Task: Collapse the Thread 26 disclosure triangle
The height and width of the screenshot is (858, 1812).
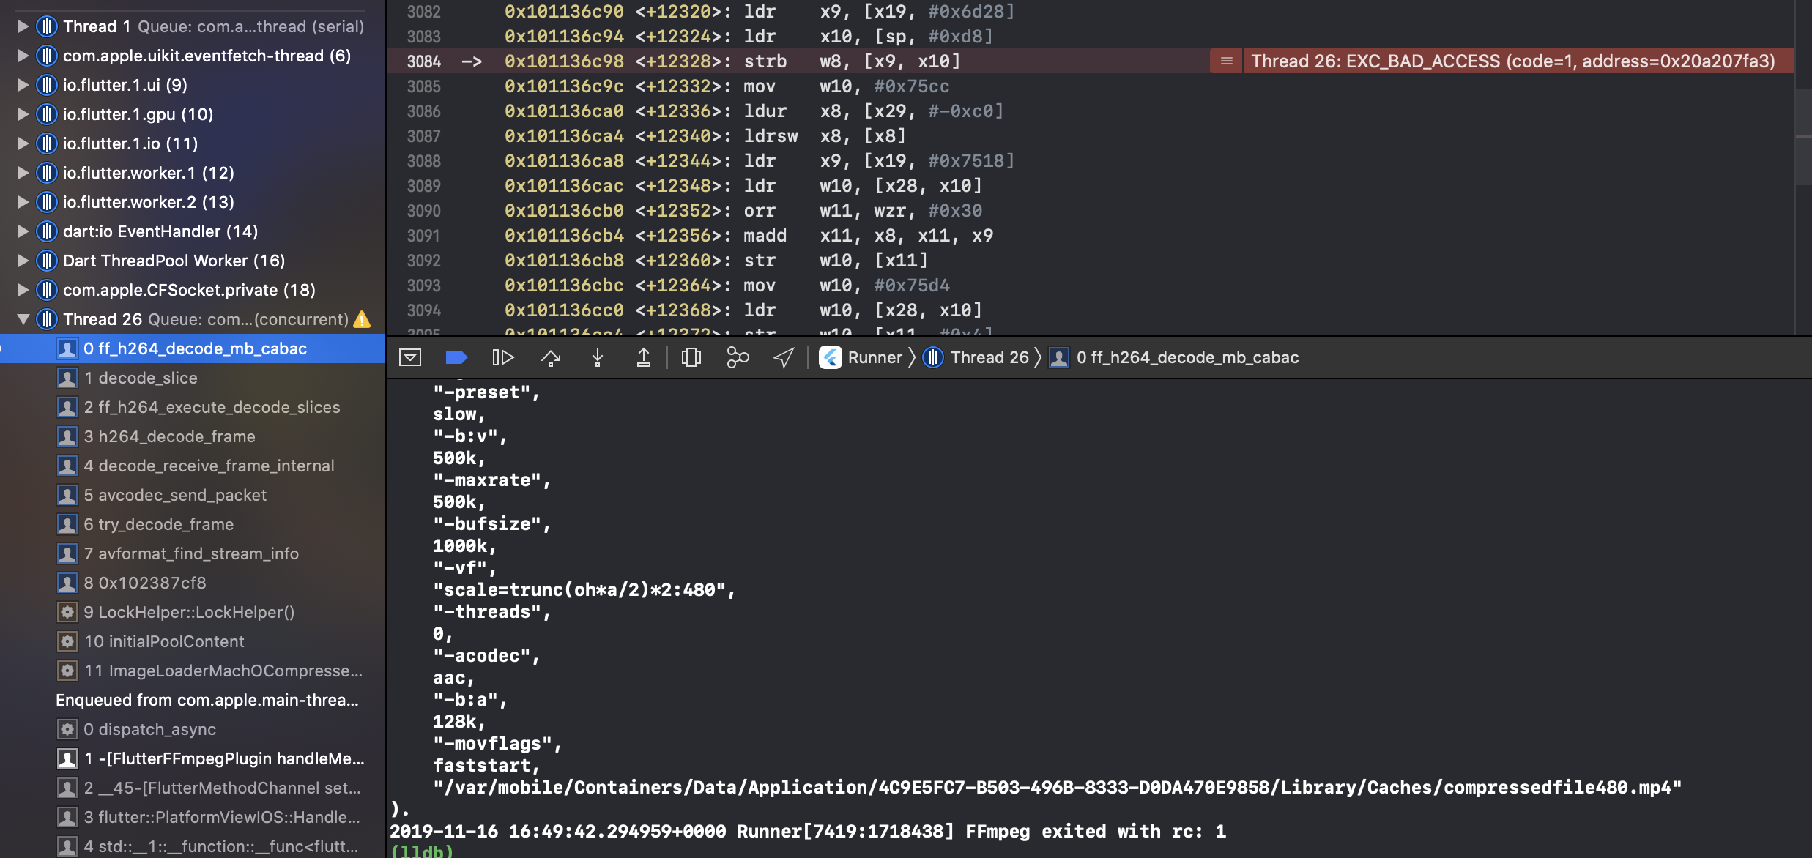Action: coord(23,319)
